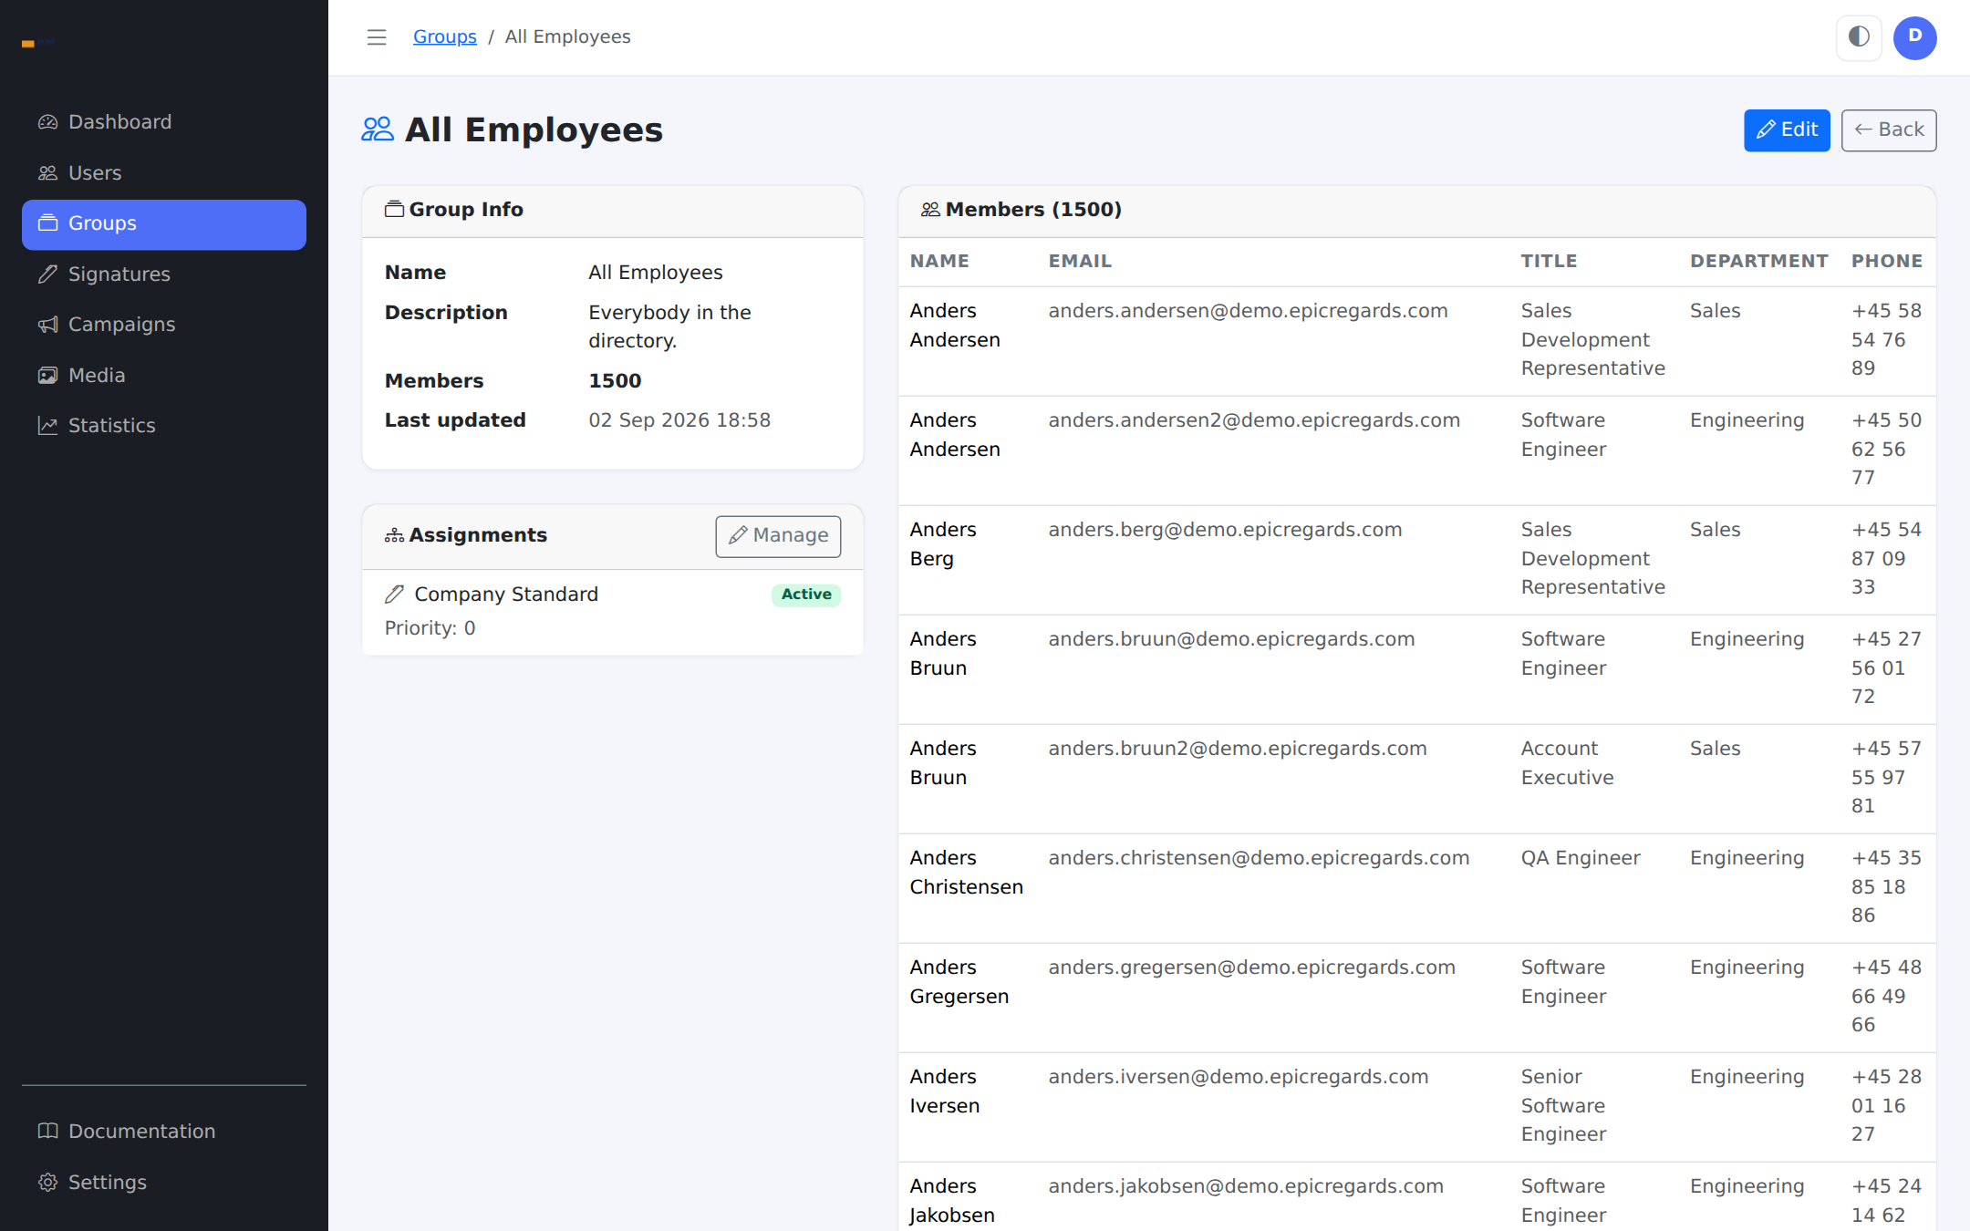Open the user avatar D menu
Viewport: 1970px width, 1231px height.
click(1914, 37)
